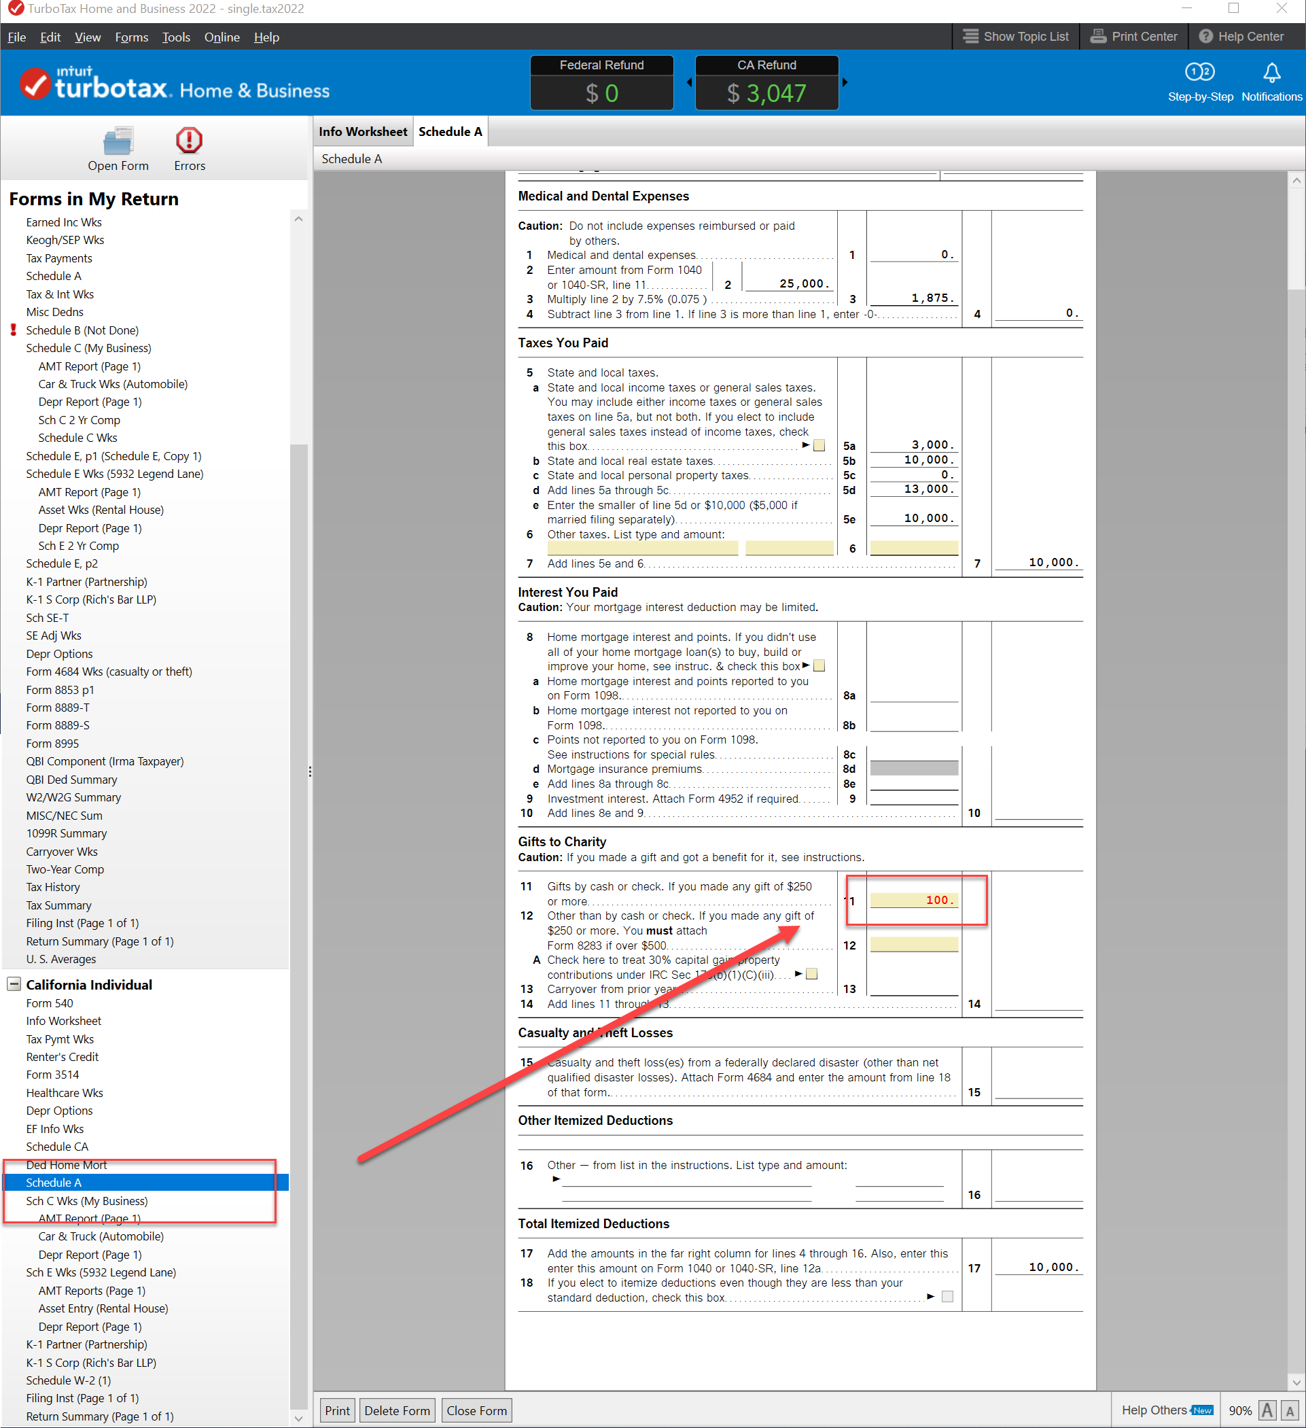Open the Online menu
This screenshot has height=1428, width=1306.
(x=222, y=37)
